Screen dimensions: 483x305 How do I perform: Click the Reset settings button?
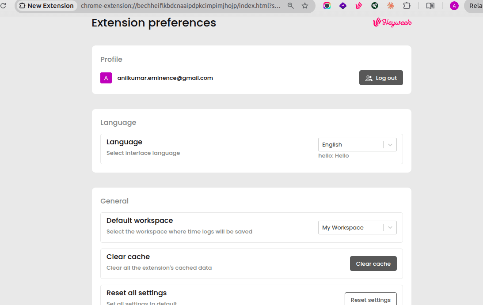tap(371, 299)
